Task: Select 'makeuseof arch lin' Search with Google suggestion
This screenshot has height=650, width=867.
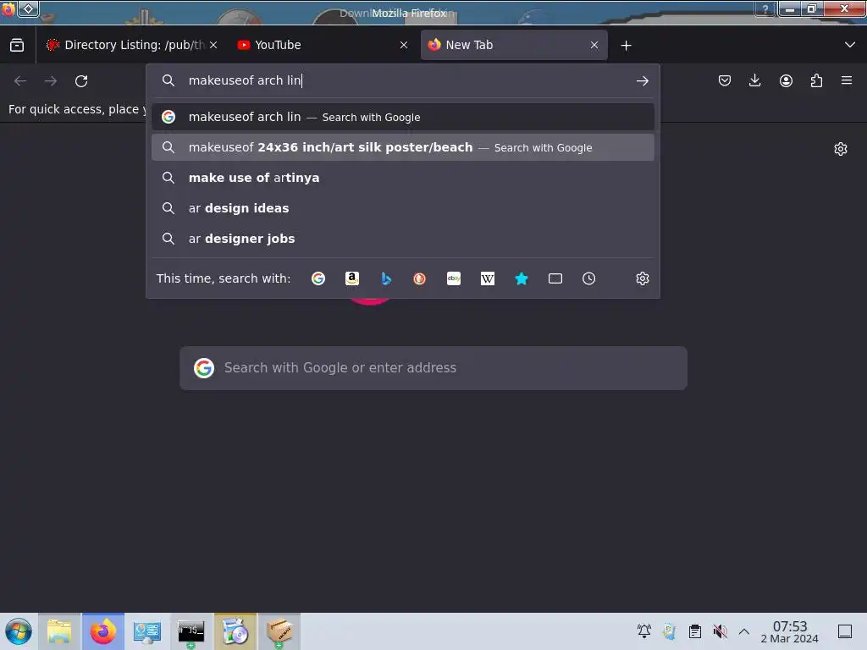Action: [x=402, y=117]
